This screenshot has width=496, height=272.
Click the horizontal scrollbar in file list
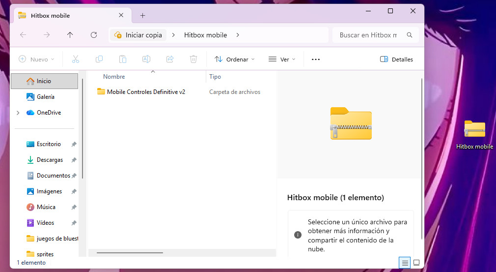[x=130, y=253]
